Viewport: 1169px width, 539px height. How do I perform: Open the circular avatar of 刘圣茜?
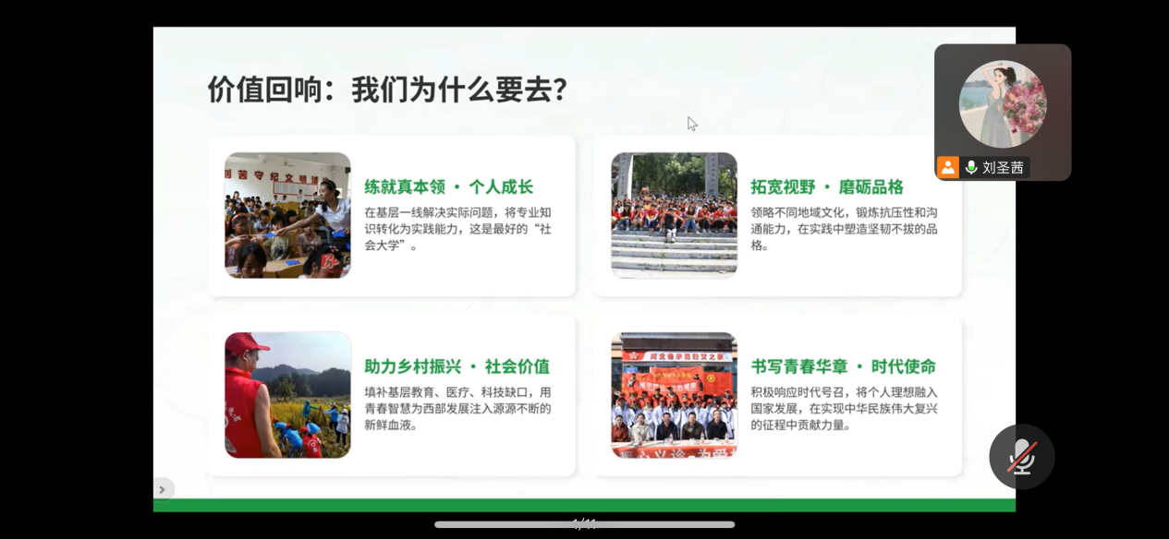(1003, 104)
